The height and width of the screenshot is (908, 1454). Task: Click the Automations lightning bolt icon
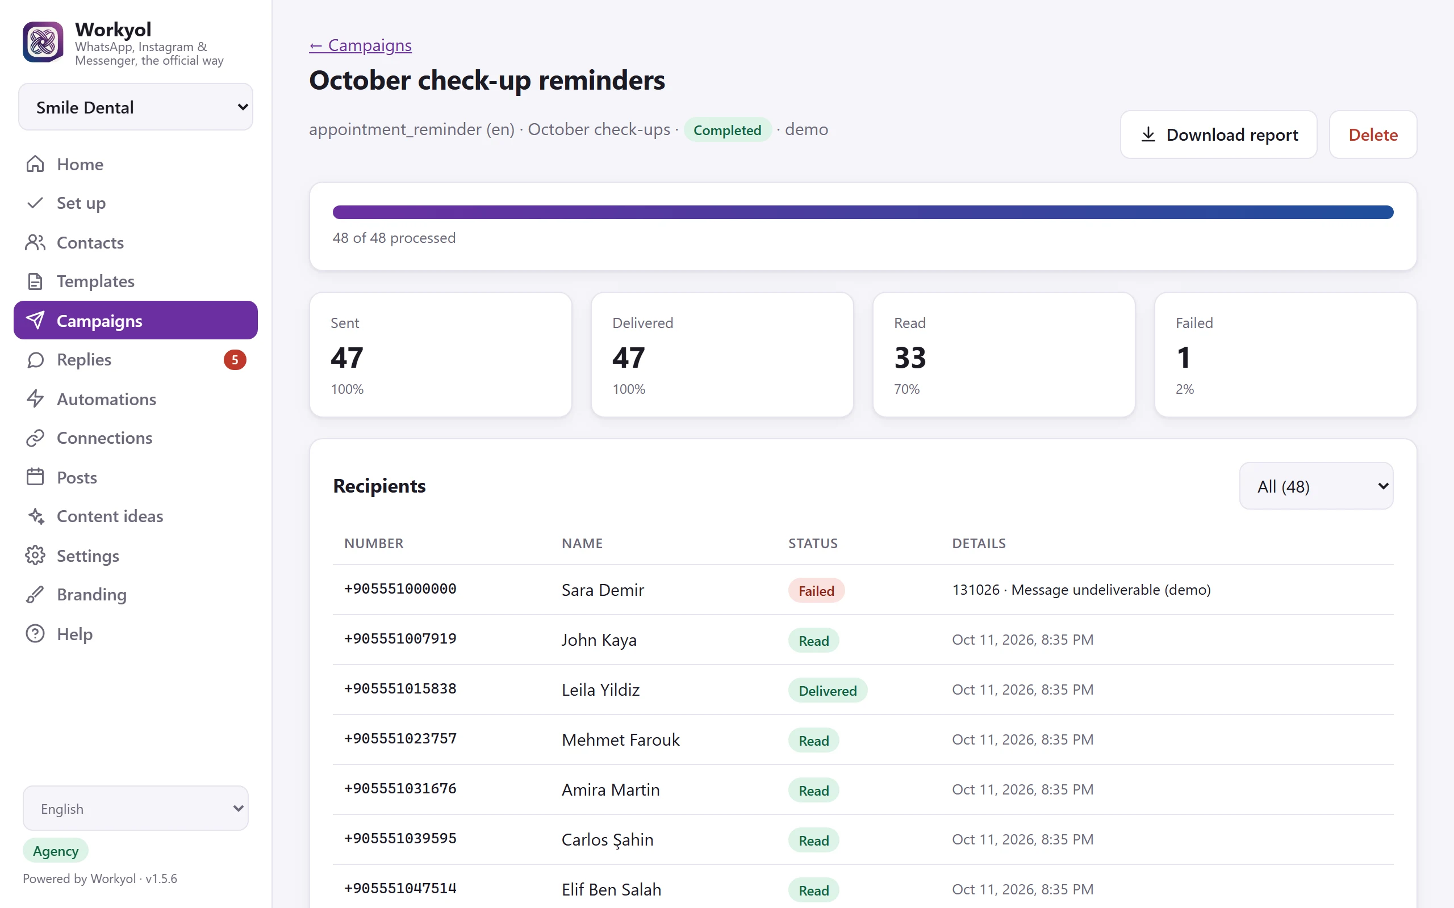(x=35, y=399)
